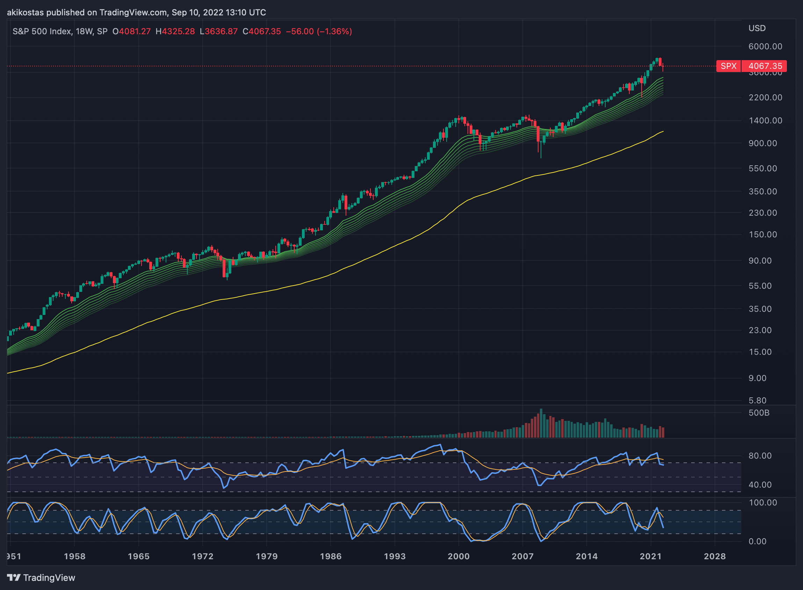Click the 1972 time axis label
The width and height of the screenshot is (803, 590).
(202, 556)
